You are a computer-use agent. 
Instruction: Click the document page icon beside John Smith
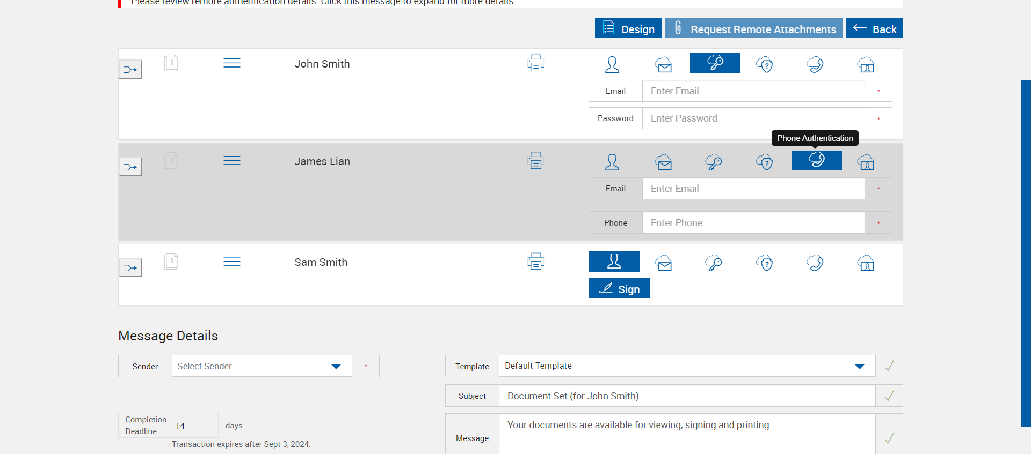171,63
